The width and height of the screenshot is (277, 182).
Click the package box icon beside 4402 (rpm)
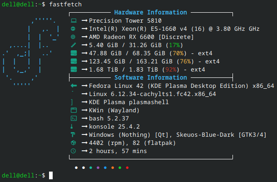(x=73, y=143)
